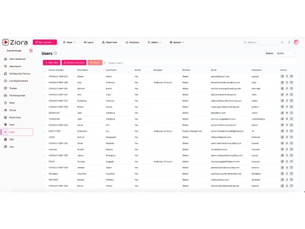Click the edit icon in Michael Brown's row
Screen dimensions: 305x229
[x=282, y=89]
